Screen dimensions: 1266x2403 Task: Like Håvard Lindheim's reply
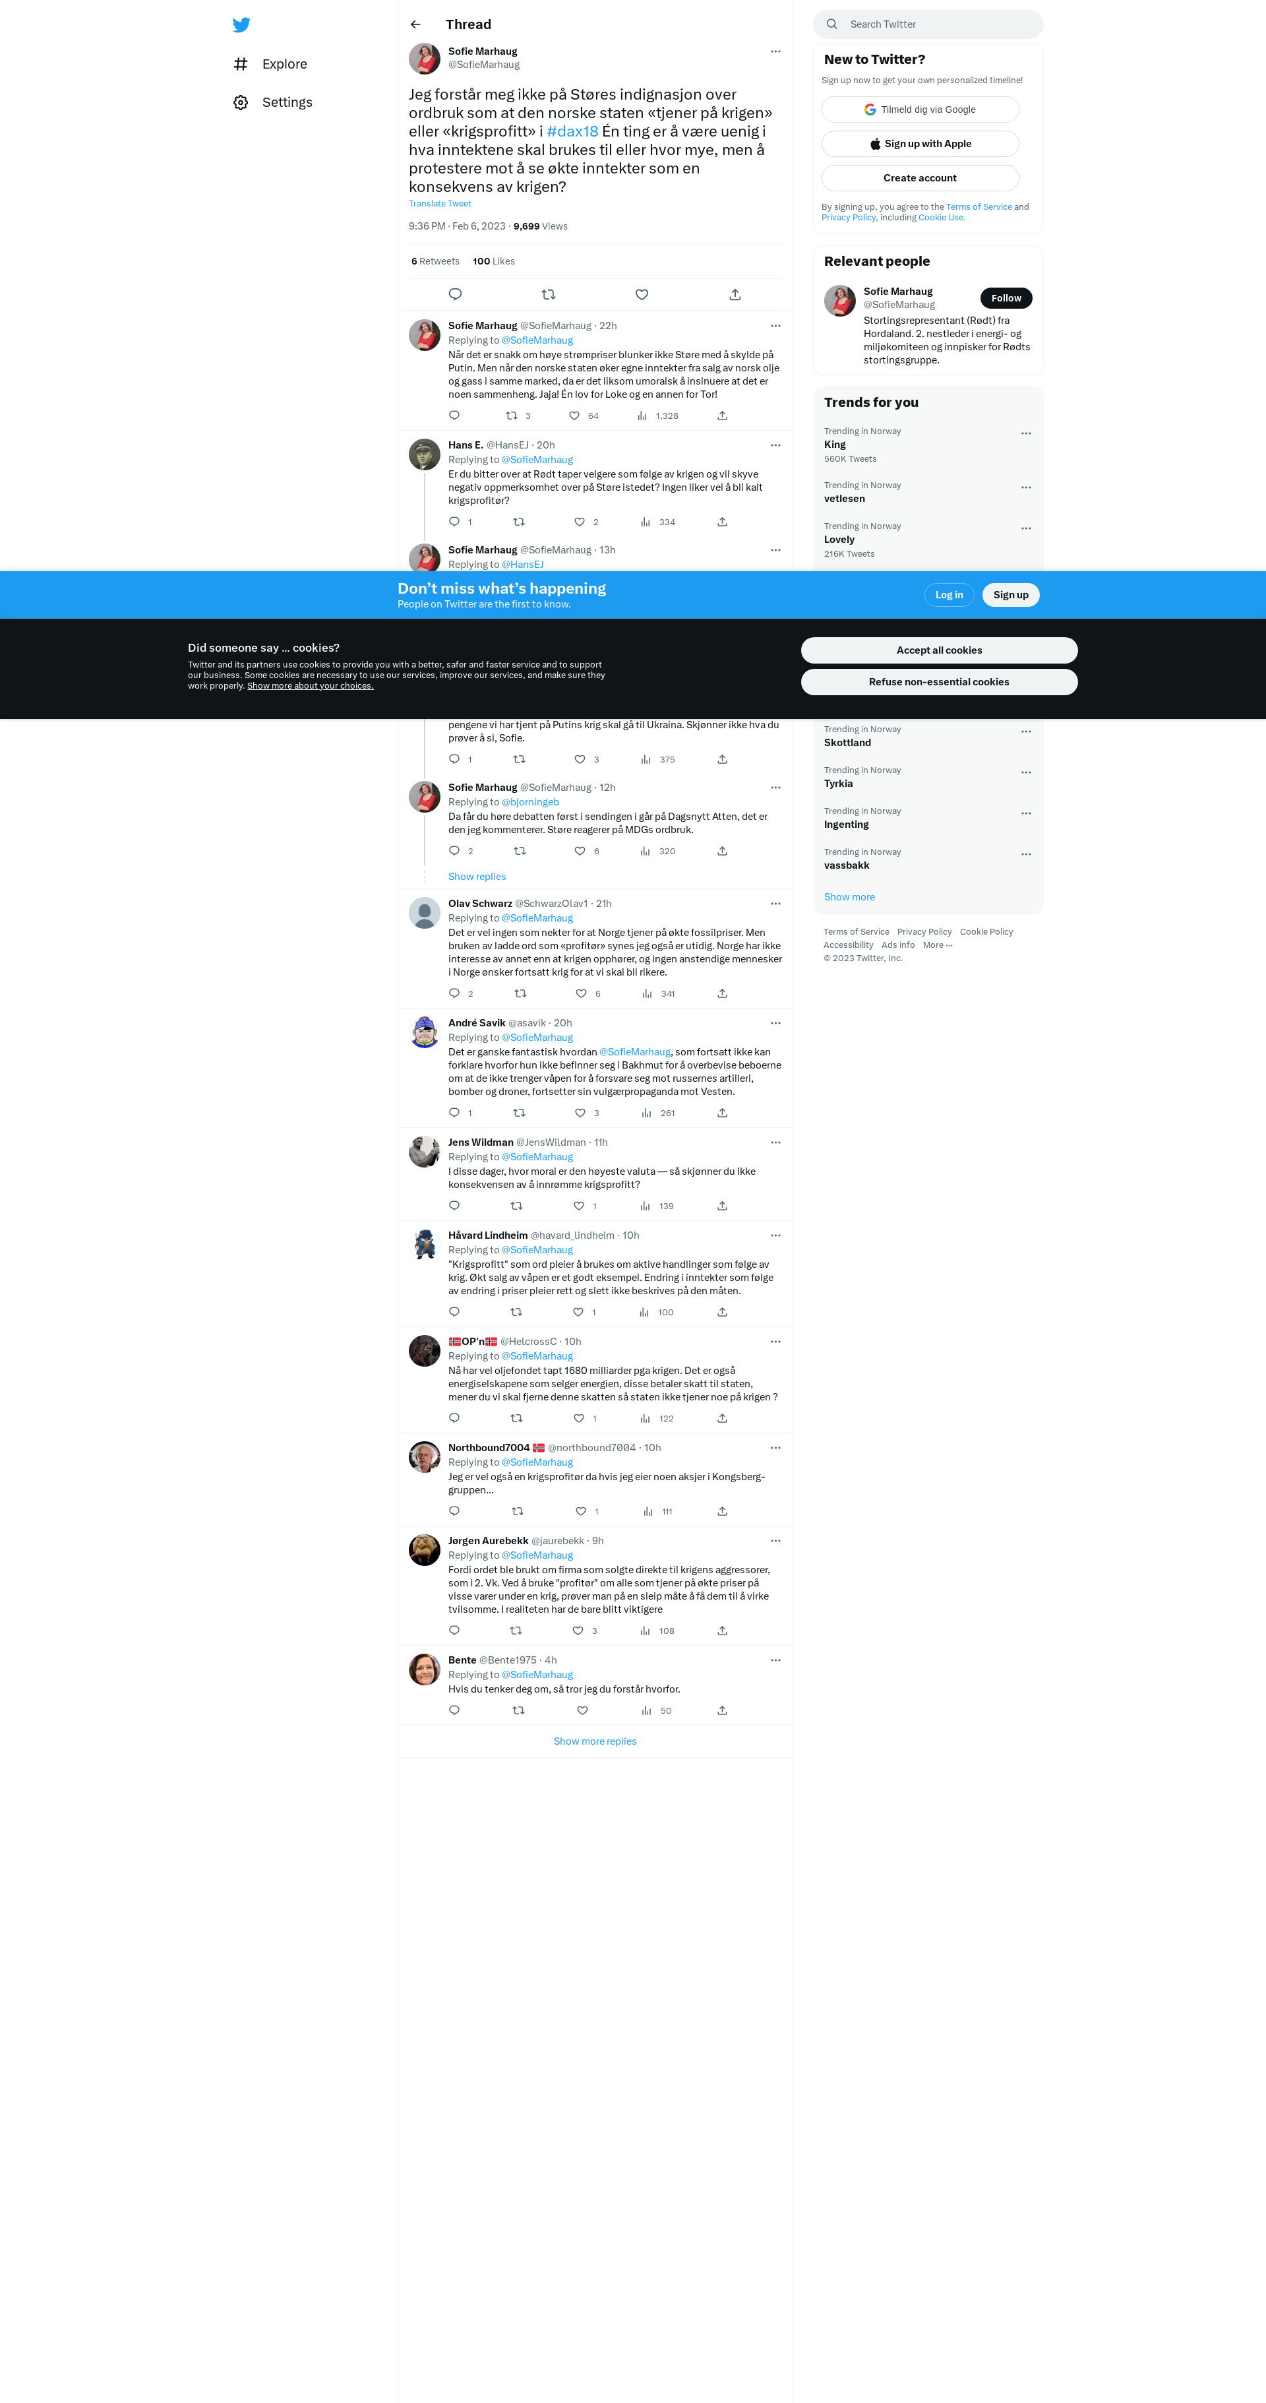coord(584,1313)
